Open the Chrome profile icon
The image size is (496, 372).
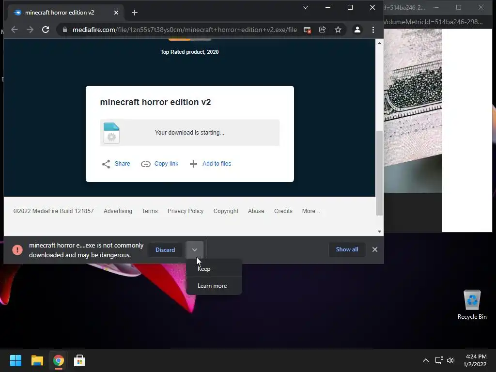click(x=357, y=30)
